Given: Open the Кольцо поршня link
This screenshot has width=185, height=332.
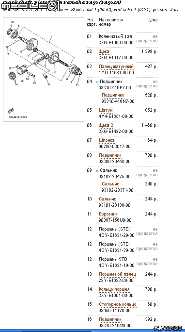Looking at the screenshot, I should coord(114,289).
